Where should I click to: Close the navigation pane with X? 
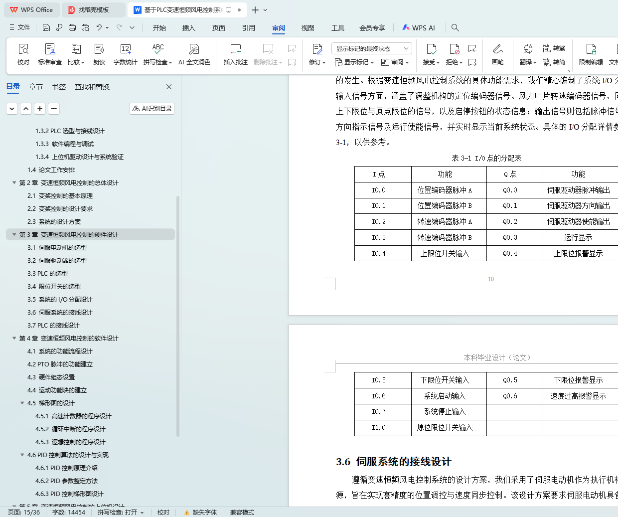169,87
